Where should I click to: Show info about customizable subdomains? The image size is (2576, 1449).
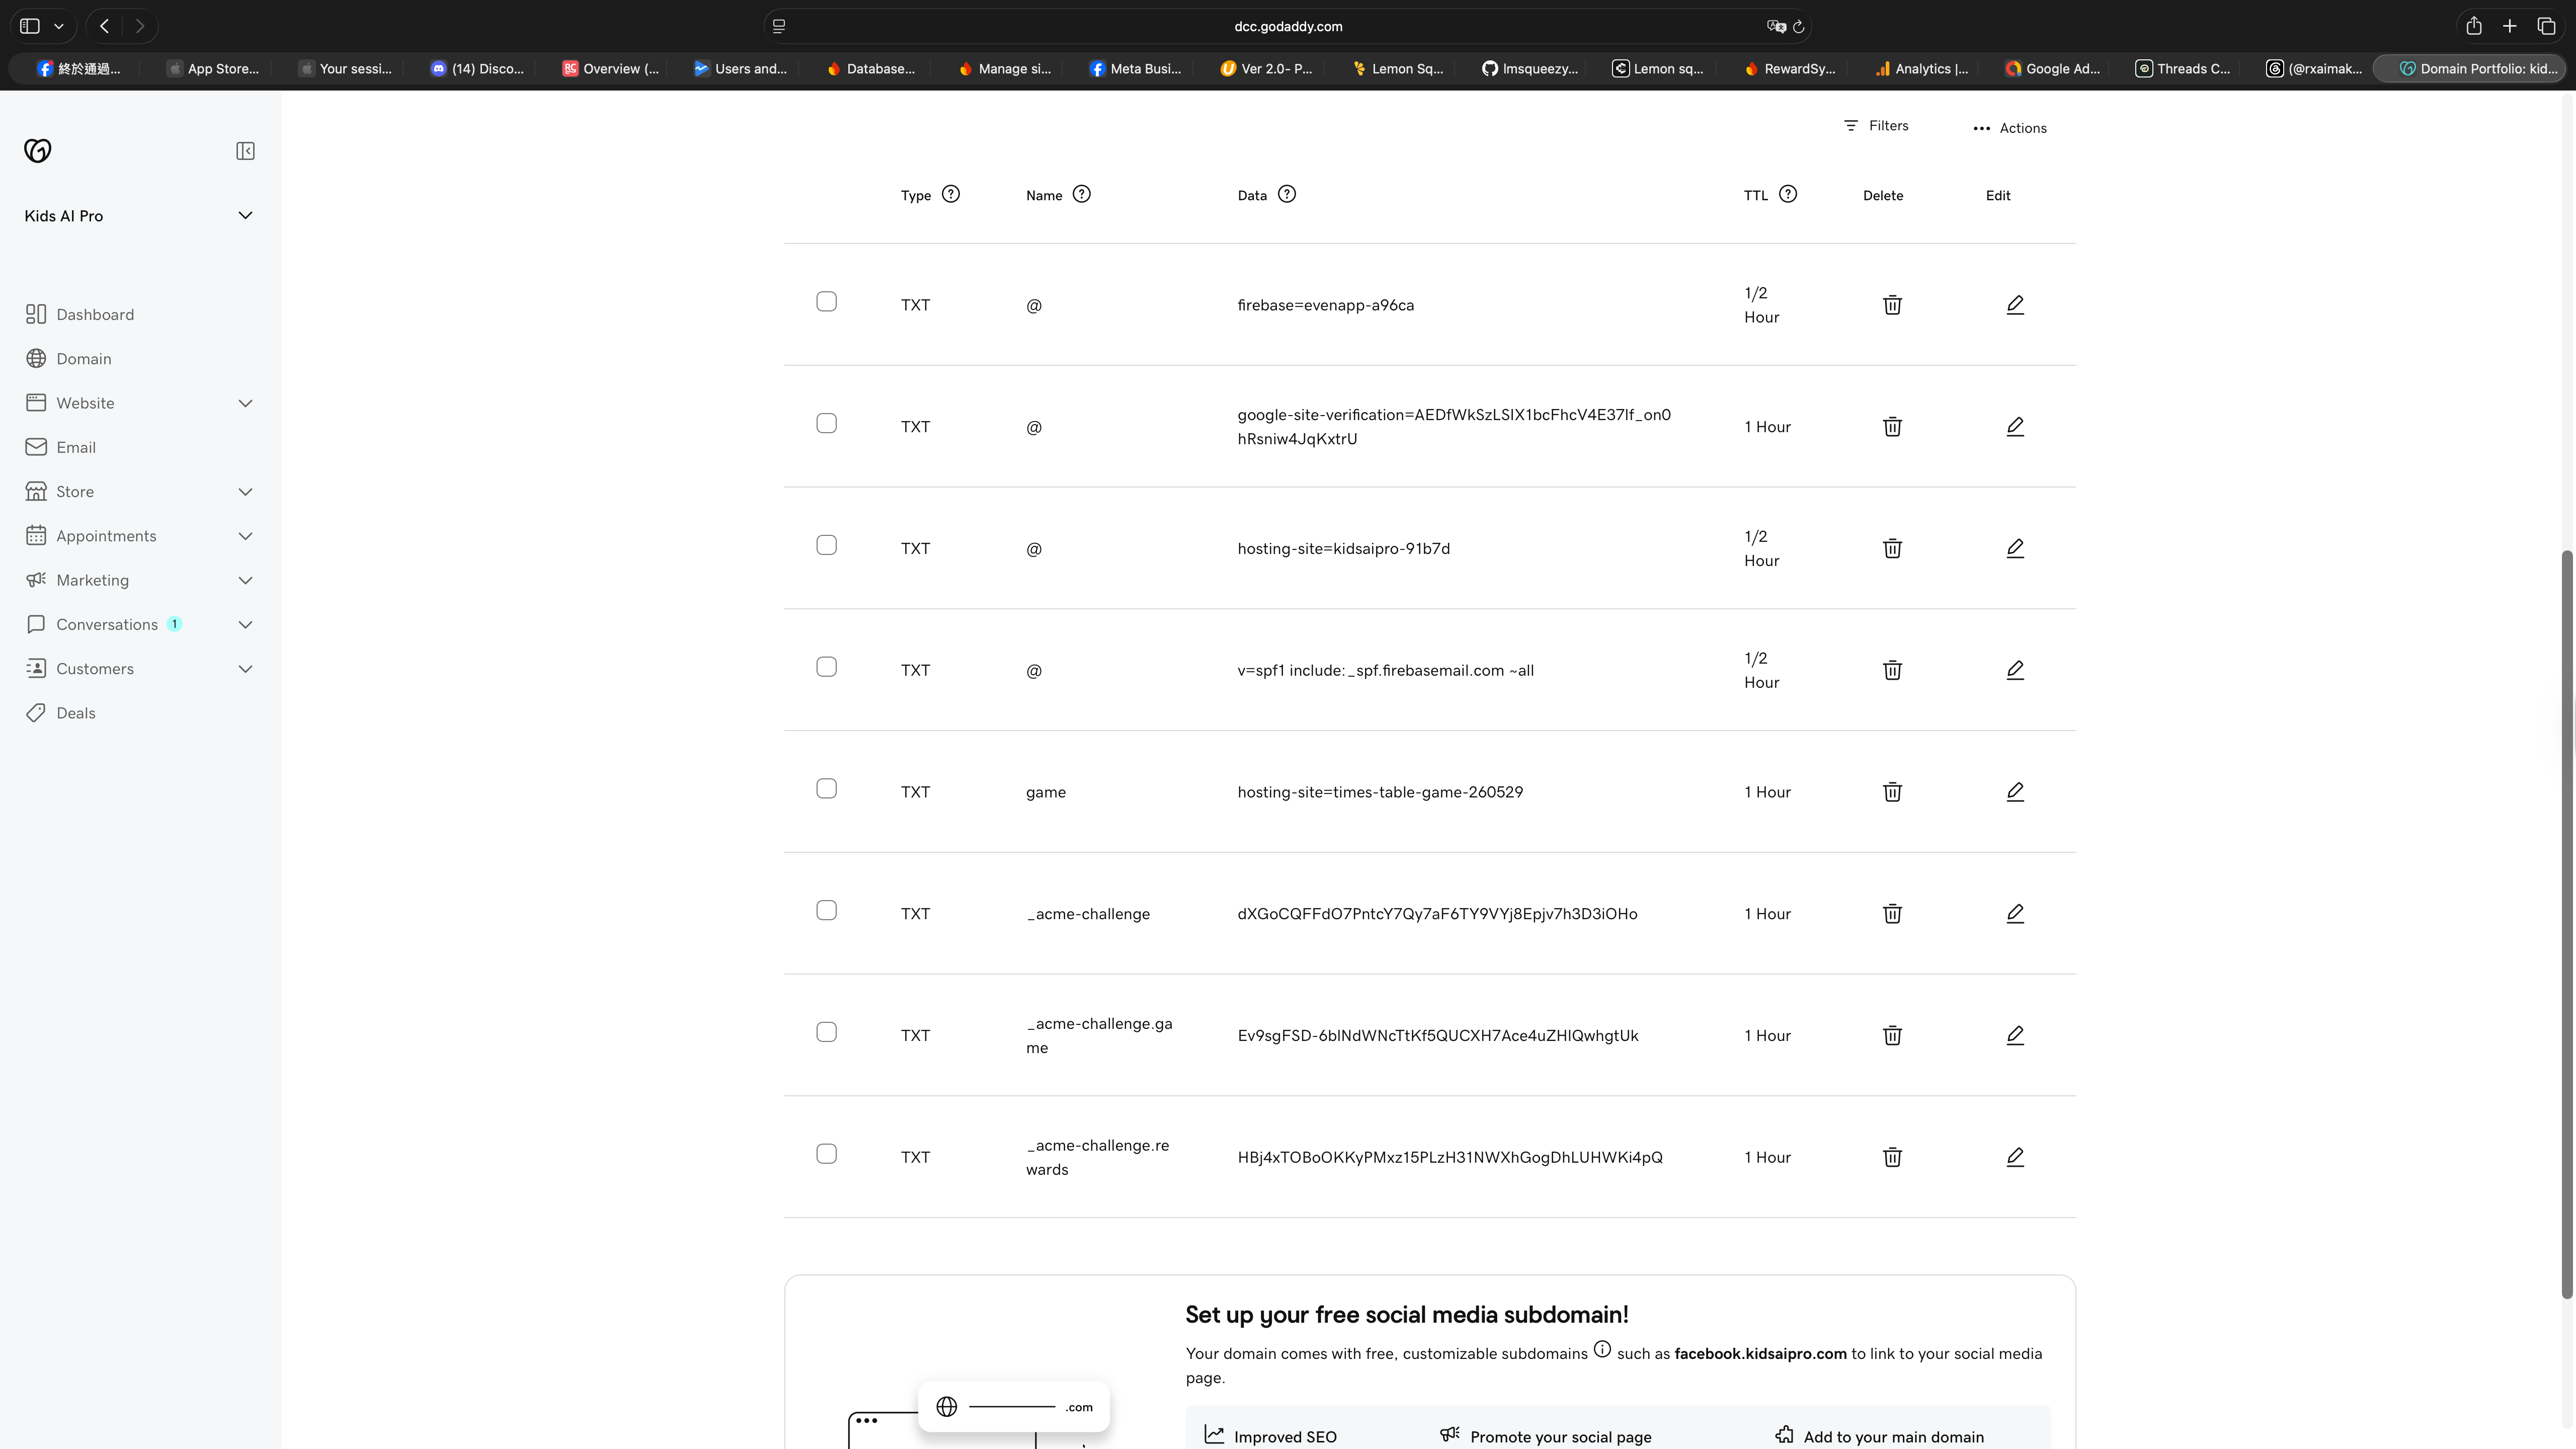coord(1602,1349)
